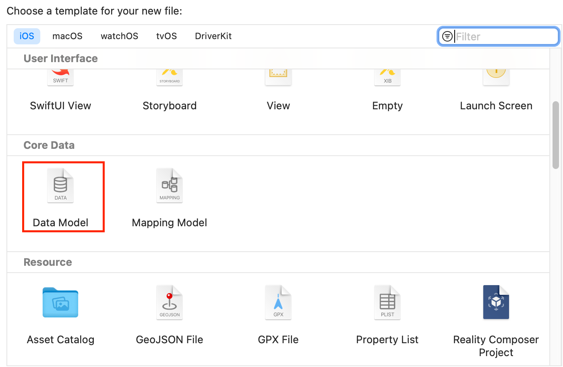Click the Core Data section header
The image size is (563, 367).
(49, 145)
